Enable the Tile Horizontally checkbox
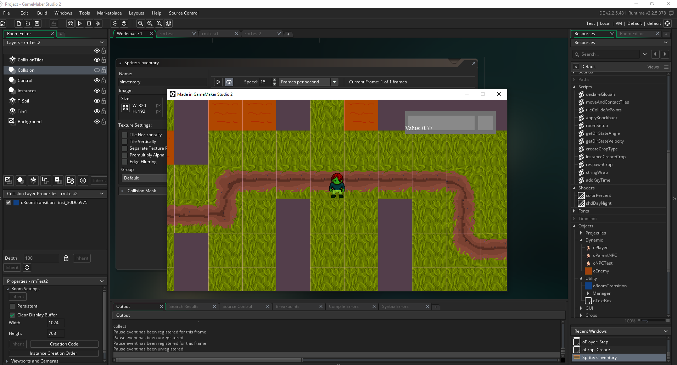This screenshot has width=677, height=365. coord(125,135)
